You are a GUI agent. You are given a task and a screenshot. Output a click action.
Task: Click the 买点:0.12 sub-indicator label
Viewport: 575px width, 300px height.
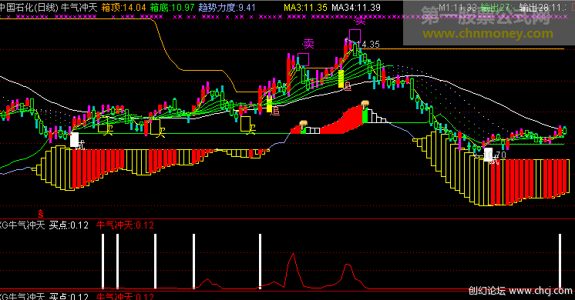pyautogui.click(x=69, y=225)
